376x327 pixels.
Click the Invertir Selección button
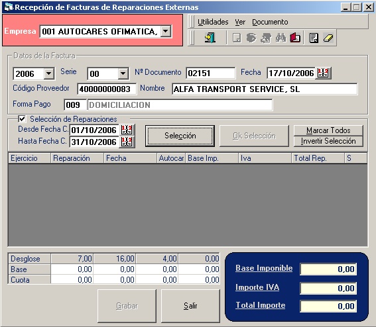(x=328, y=141)
